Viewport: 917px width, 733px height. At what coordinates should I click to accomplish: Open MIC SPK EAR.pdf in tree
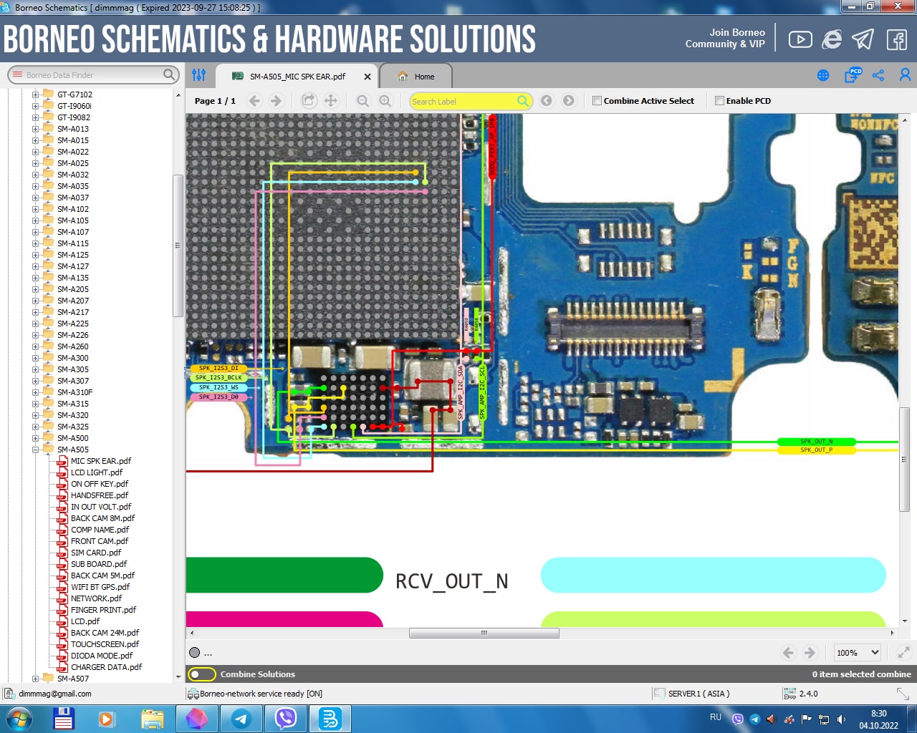point(101,461)
